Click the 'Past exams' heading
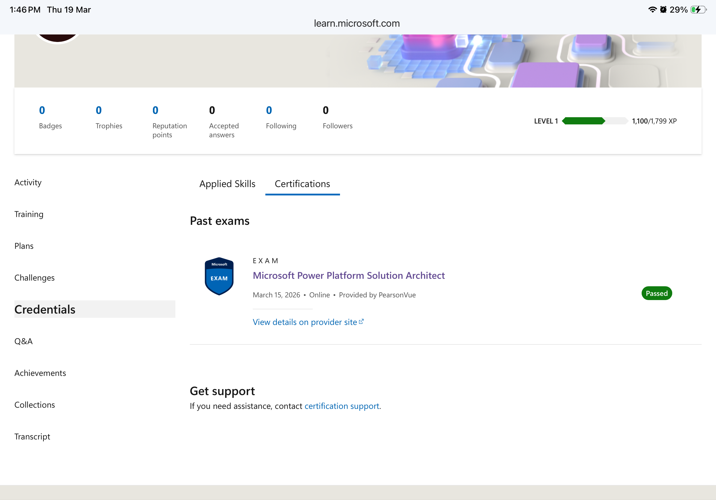The height and width of the screenshot is (500, 716). click(x=219, y=221)
